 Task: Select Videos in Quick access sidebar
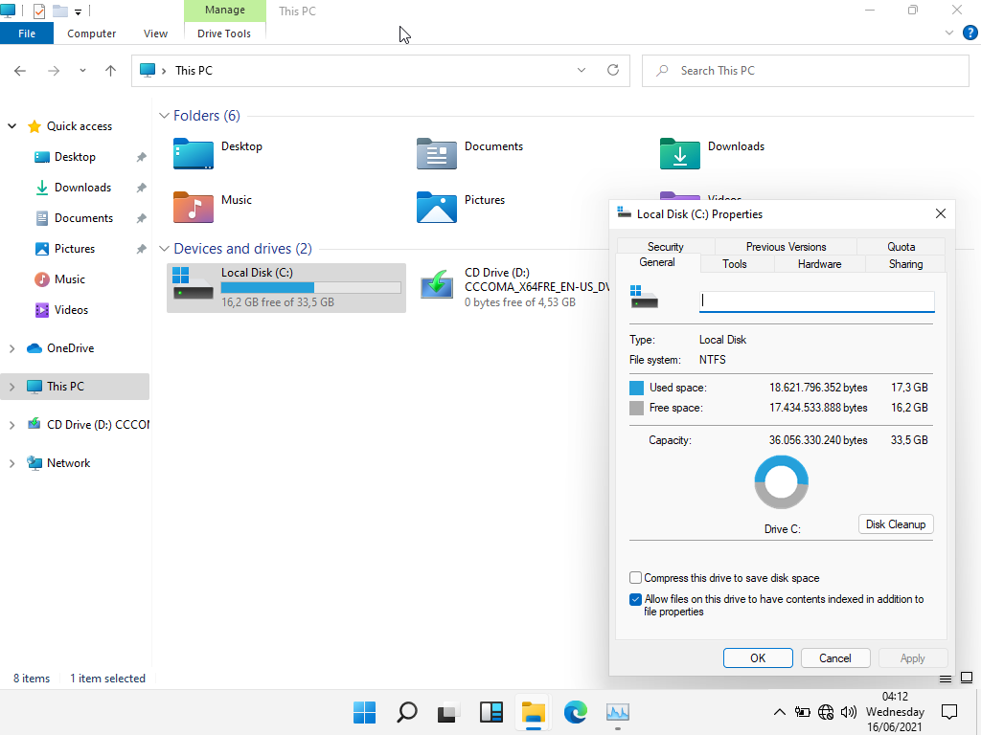coord(71,310)
